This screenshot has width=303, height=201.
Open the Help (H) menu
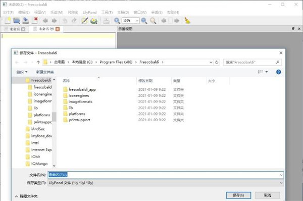click(x=173, y=12)
